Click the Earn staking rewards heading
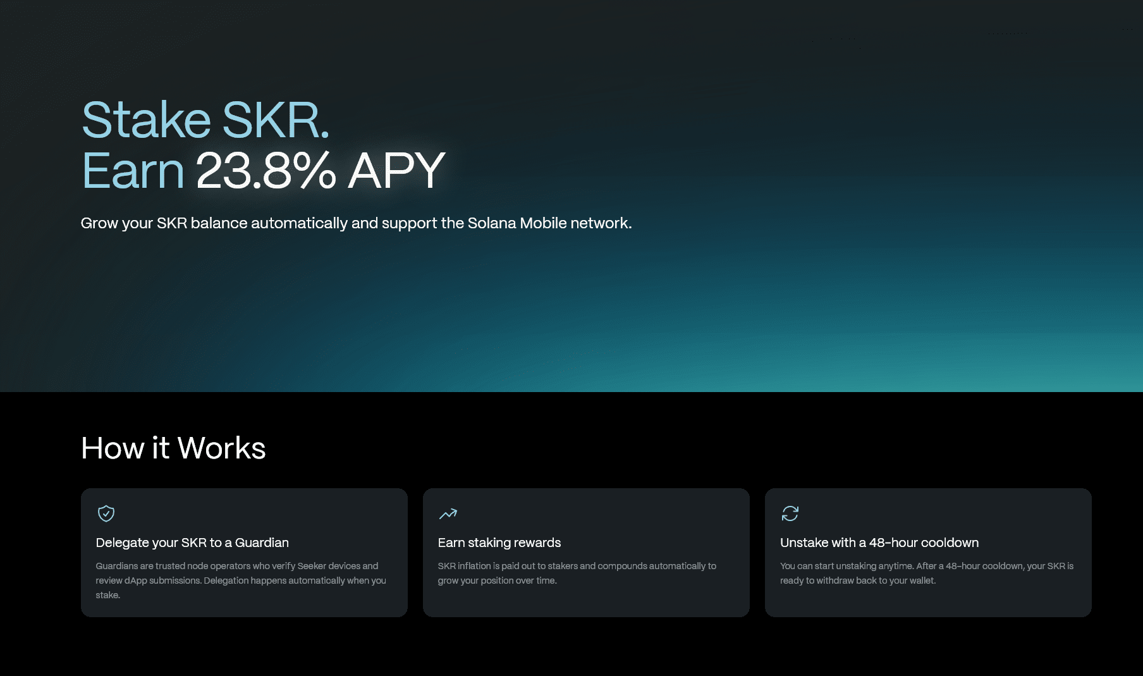Viewport: 1143px width, 676px height. 499,543
